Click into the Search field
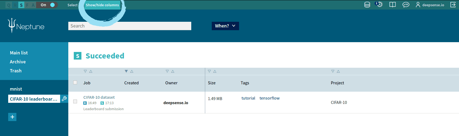The image size is (459, 136). click(130, 26)
